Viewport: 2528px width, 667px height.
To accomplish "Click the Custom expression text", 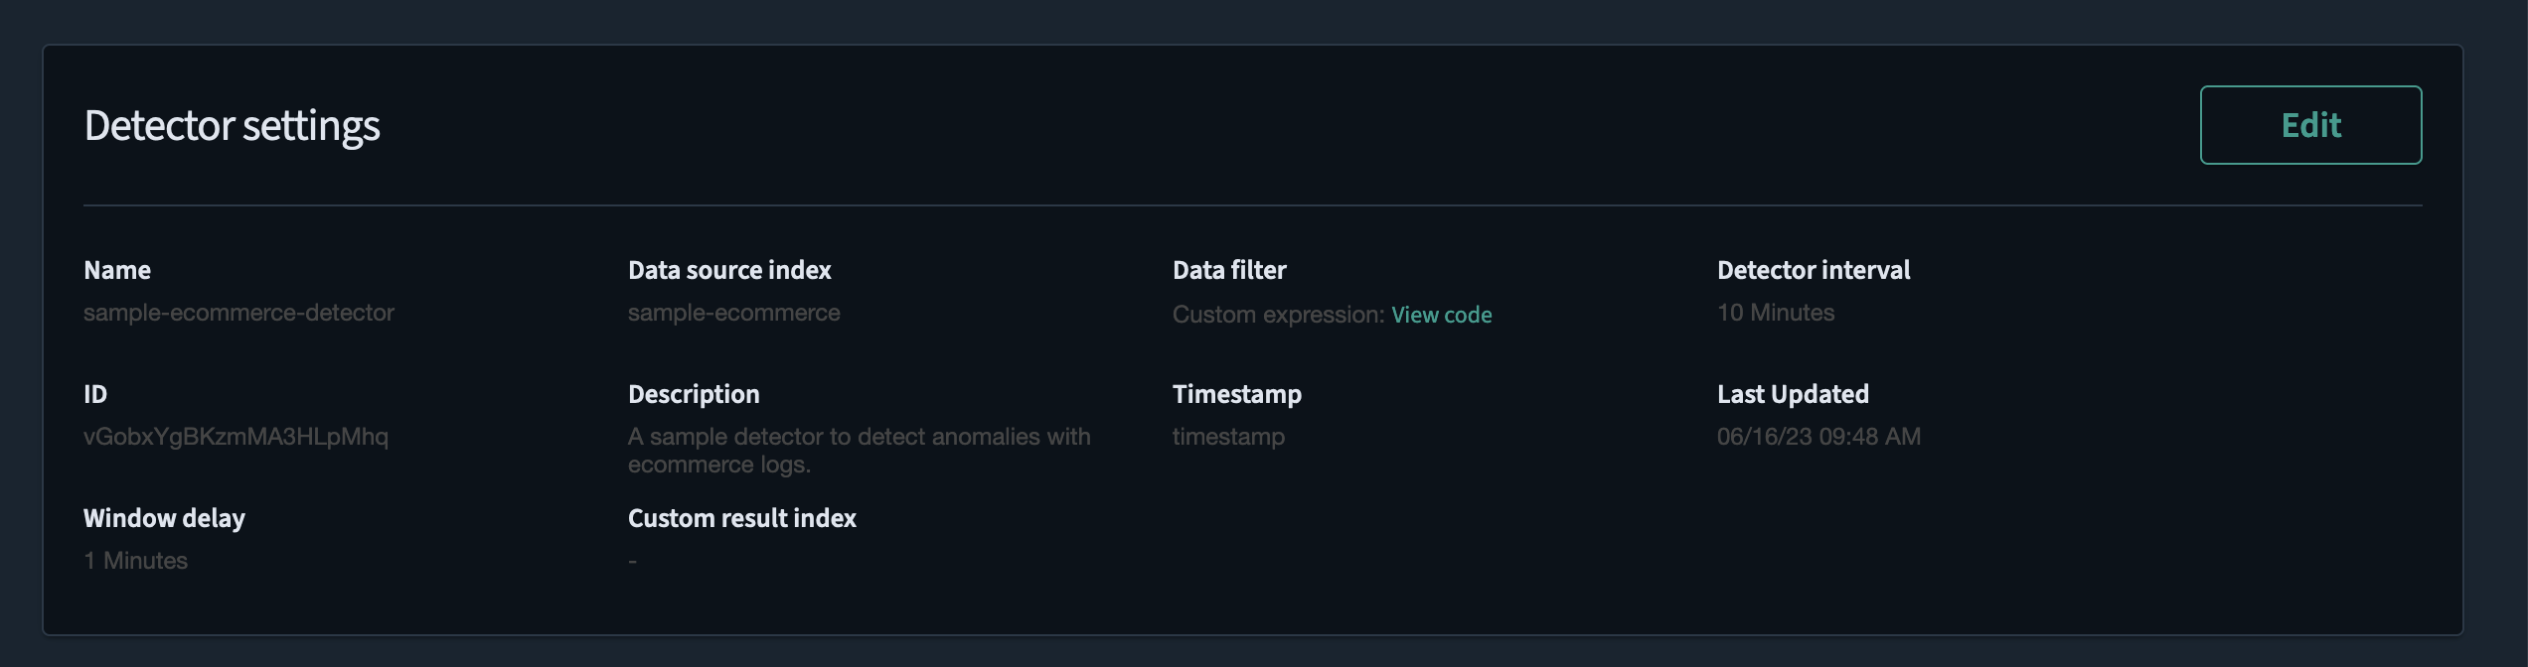I will pos(1278,315).
